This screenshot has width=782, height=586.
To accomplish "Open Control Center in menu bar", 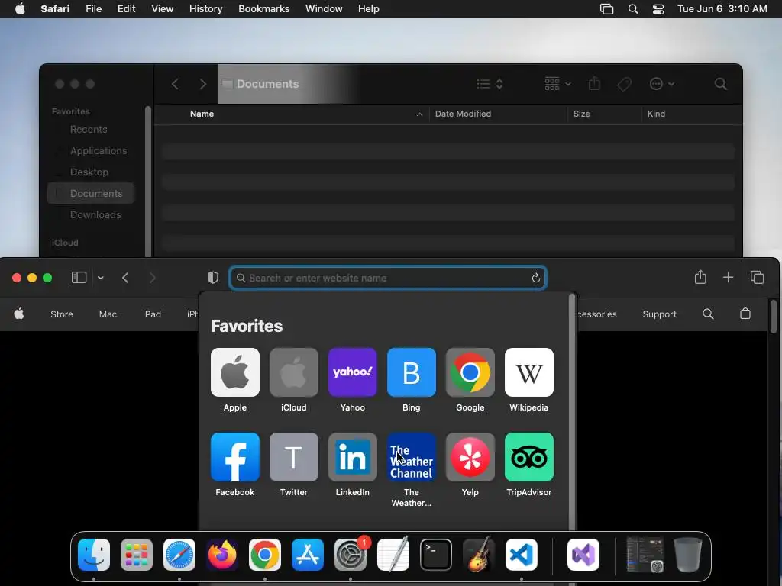I will pyautogui.click(x=658, y=9).
